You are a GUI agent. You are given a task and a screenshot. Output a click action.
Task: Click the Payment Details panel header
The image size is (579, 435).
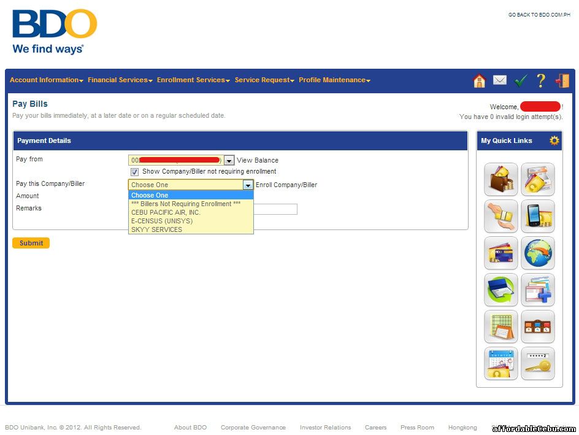coord(240,141)
